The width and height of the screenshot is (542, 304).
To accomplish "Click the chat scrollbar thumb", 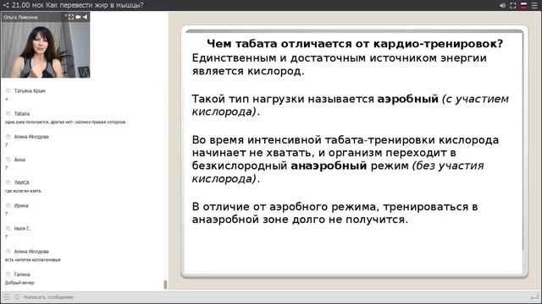I will pyautogui.click(x=165, y=285).
